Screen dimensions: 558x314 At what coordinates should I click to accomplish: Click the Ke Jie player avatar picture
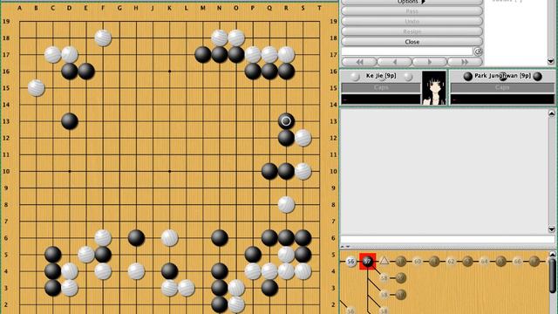point(434,87)
